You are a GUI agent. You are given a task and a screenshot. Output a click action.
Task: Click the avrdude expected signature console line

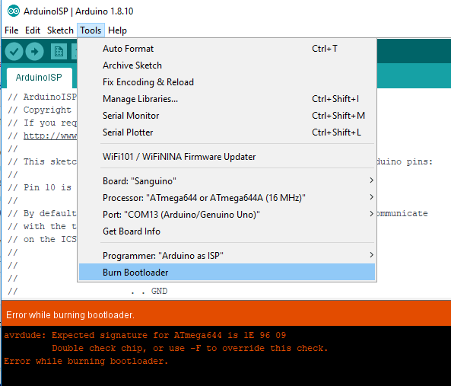click(x=145, y=335)
